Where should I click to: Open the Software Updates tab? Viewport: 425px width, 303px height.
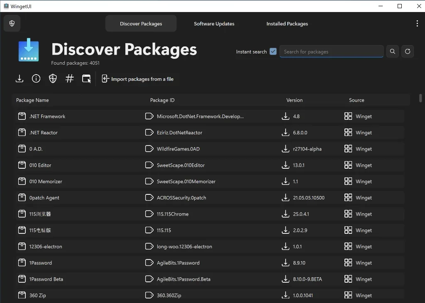(x=214, y=24)
